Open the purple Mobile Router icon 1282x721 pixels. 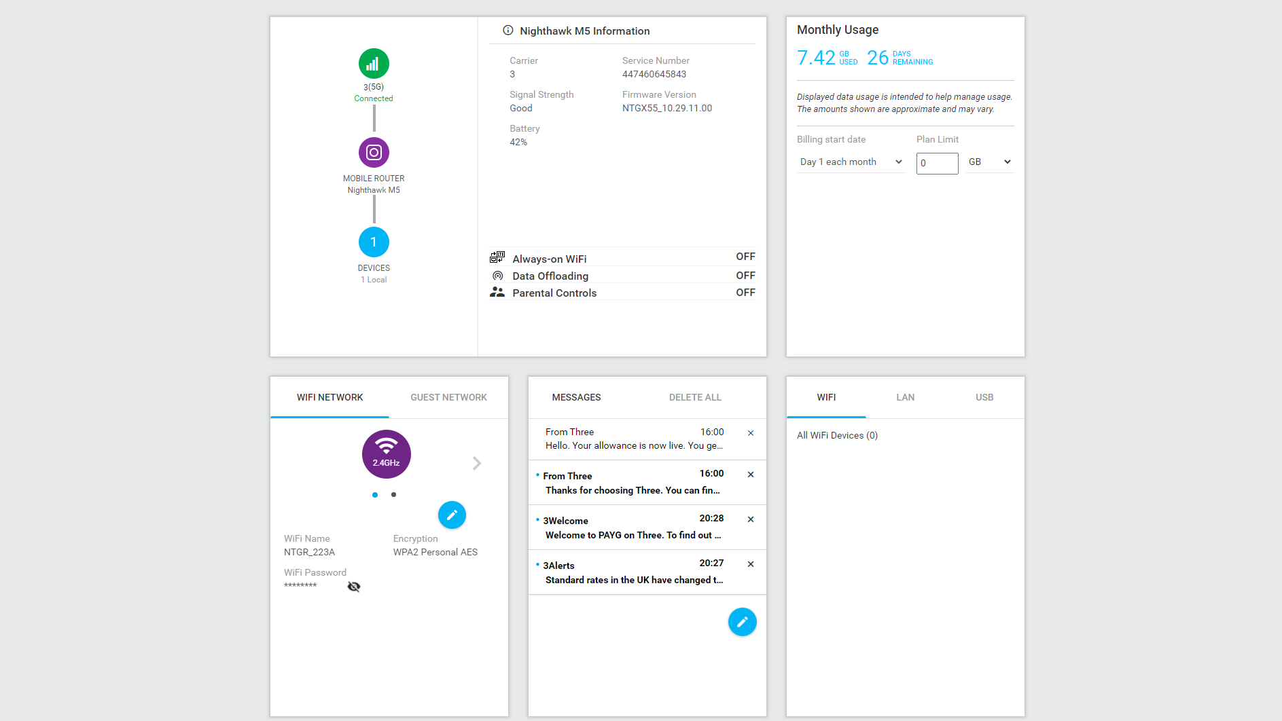point(374,152)
